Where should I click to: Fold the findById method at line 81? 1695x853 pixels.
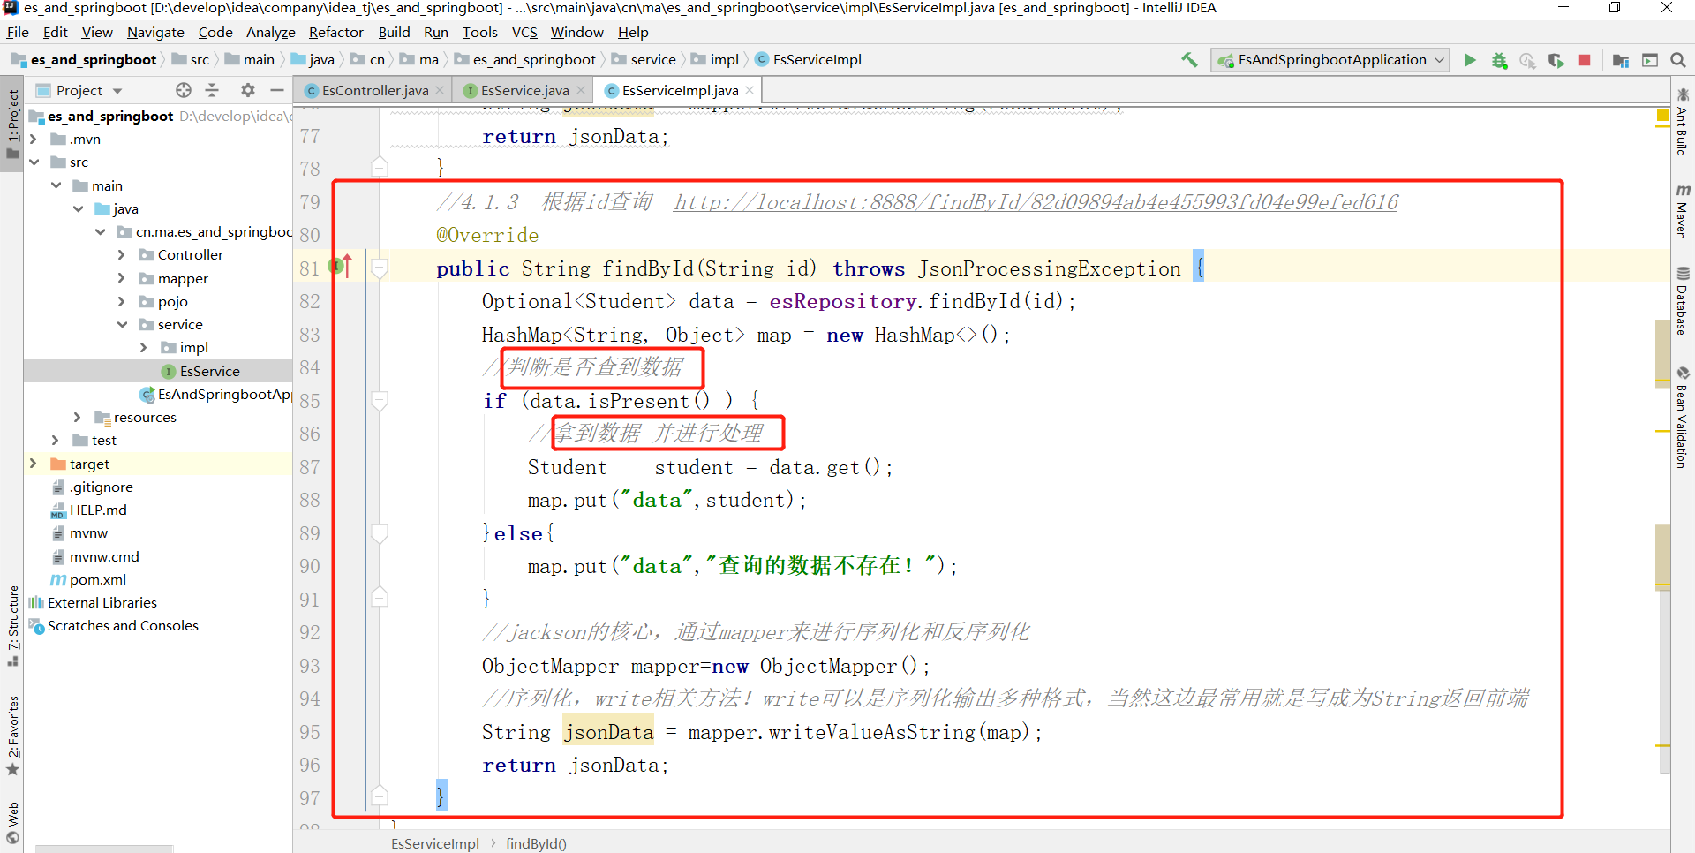380,268
